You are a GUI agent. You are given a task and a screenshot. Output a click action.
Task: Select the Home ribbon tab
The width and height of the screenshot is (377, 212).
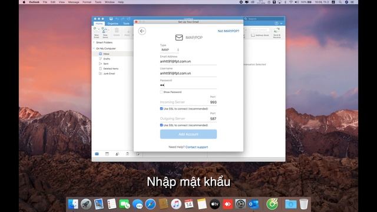click(99, 24)
